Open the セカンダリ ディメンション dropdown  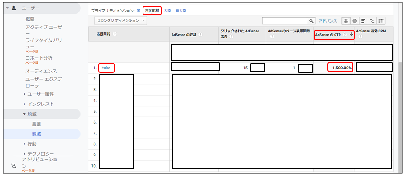tap(121, 20)
